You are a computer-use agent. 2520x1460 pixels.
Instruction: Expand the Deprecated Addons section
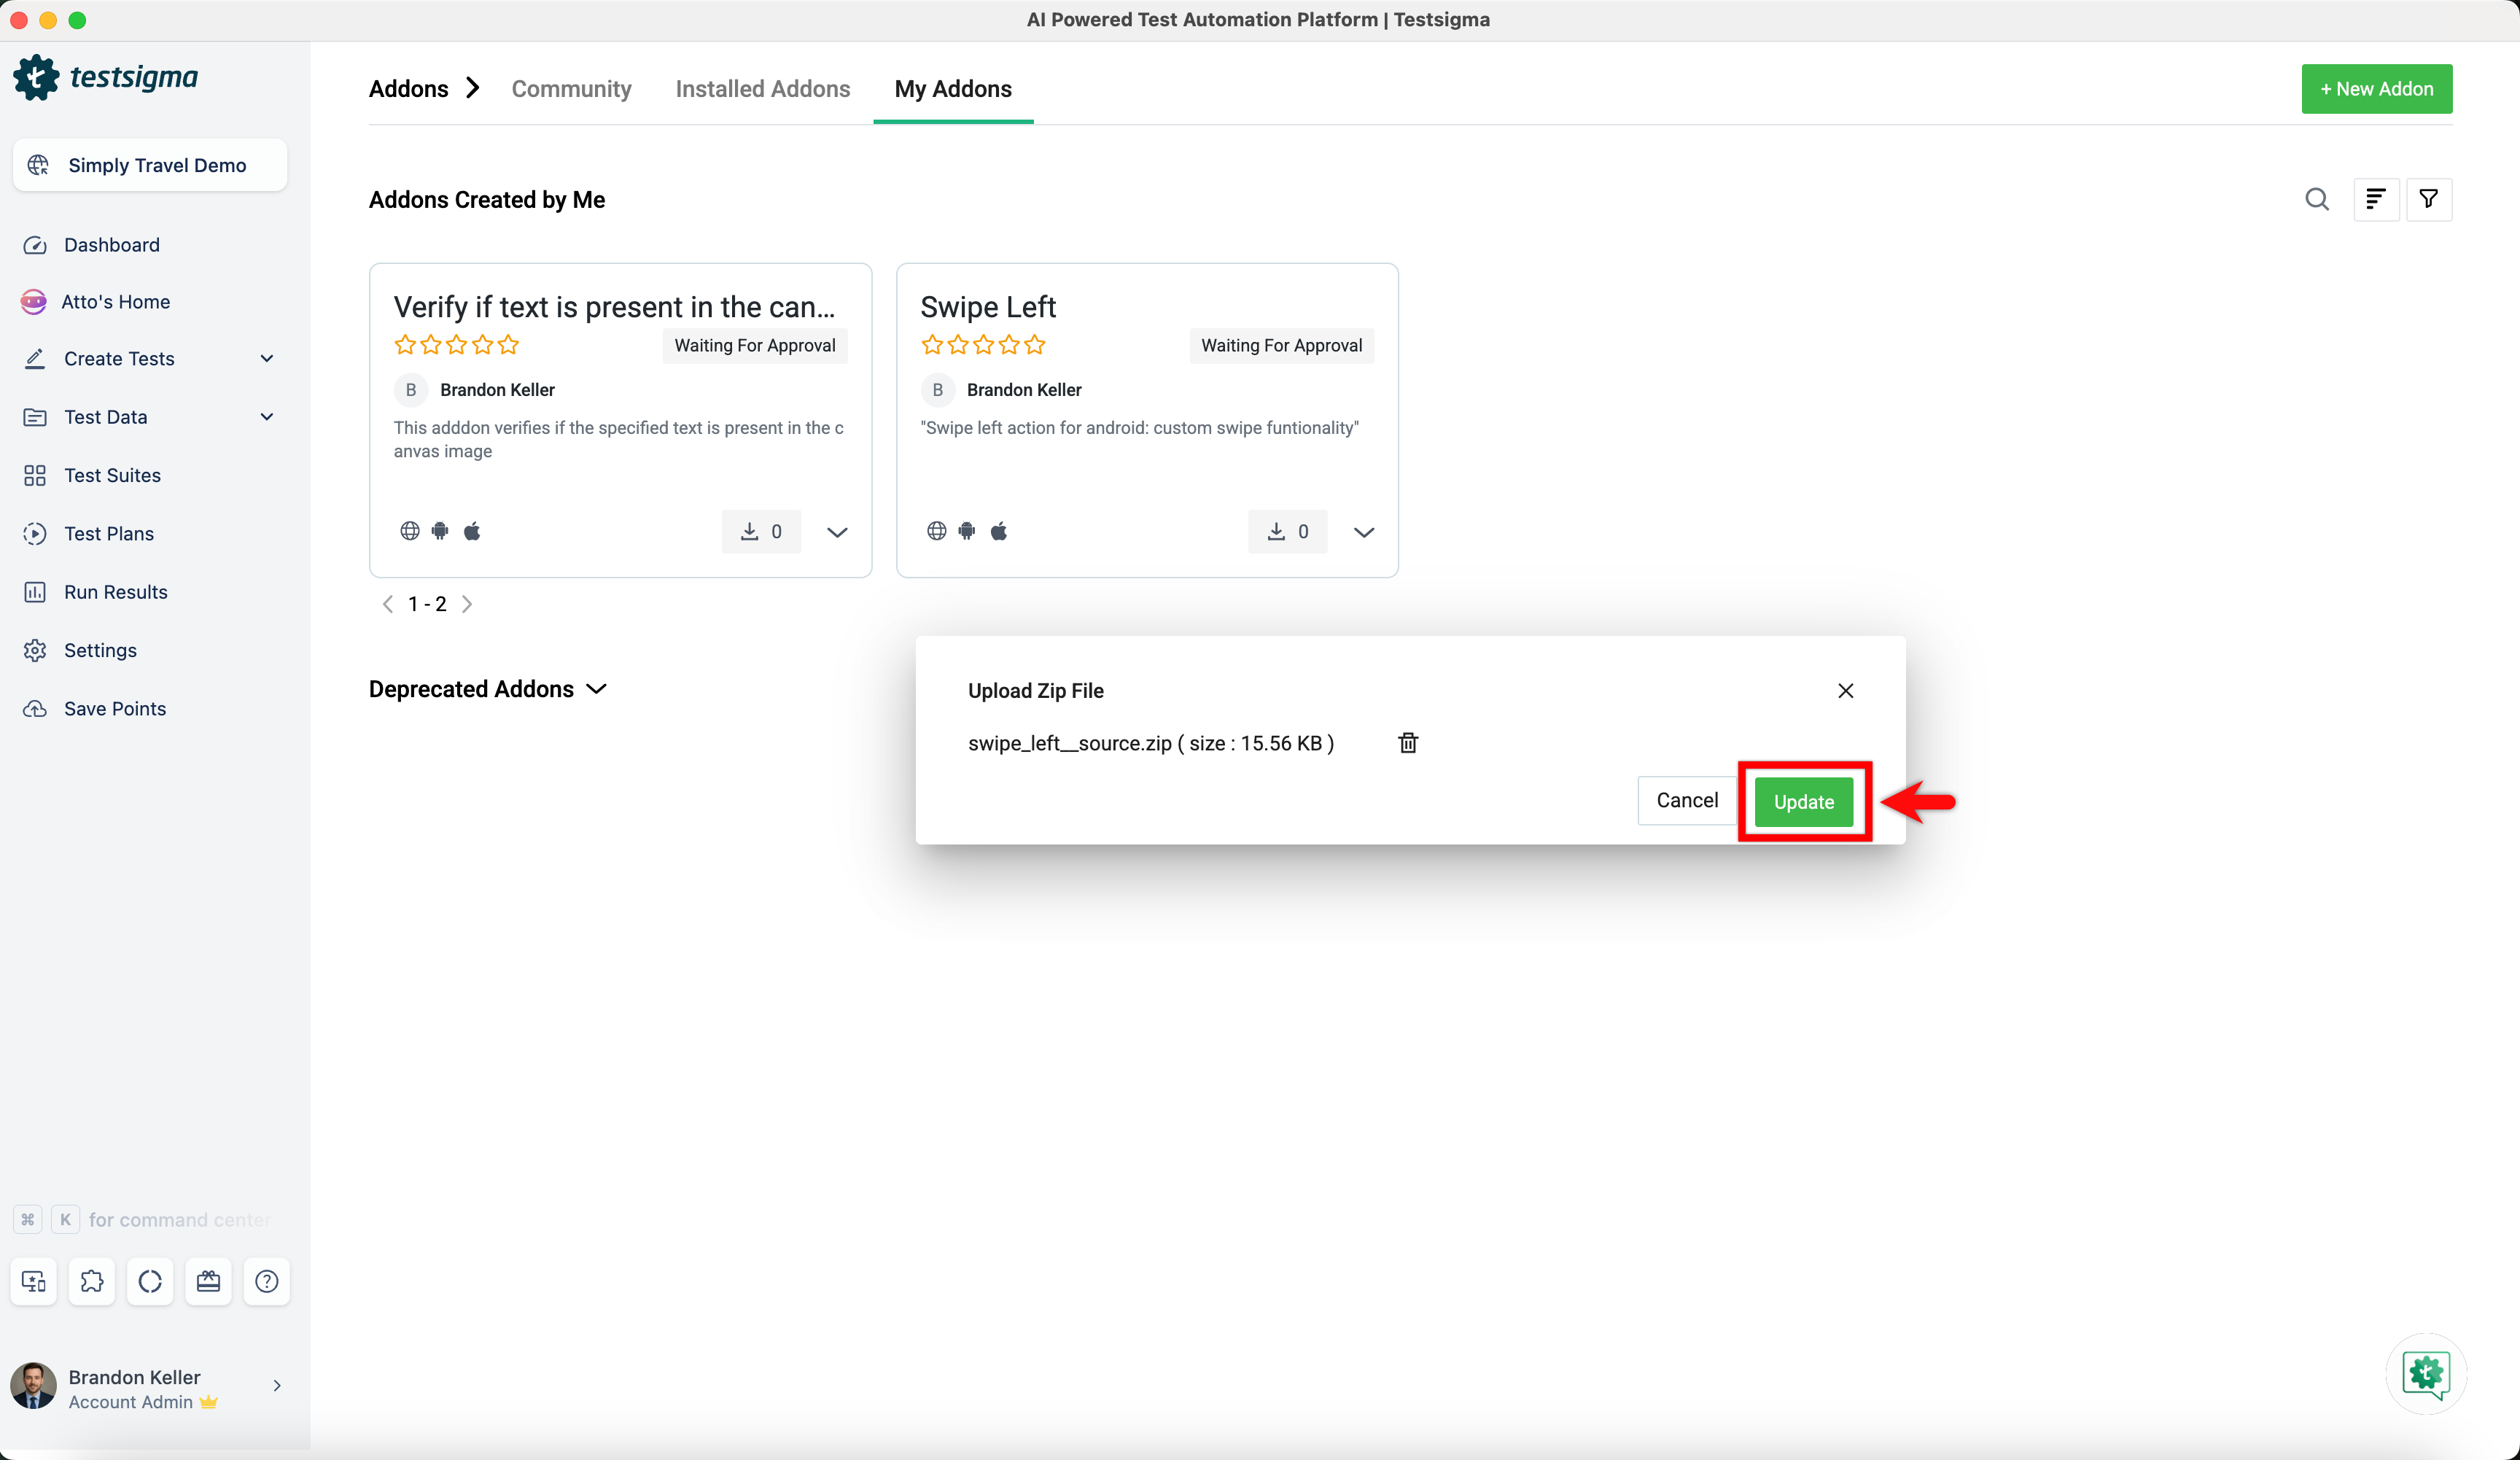coord(596,689)
